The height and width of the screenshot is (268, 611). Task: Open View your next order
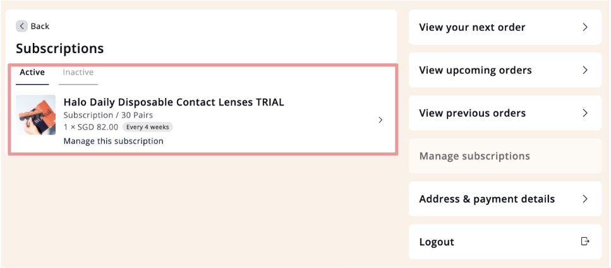[505, 27]
